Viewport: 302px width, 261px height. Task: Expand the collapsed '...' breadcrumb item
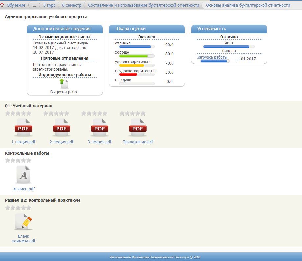point(35,5)
